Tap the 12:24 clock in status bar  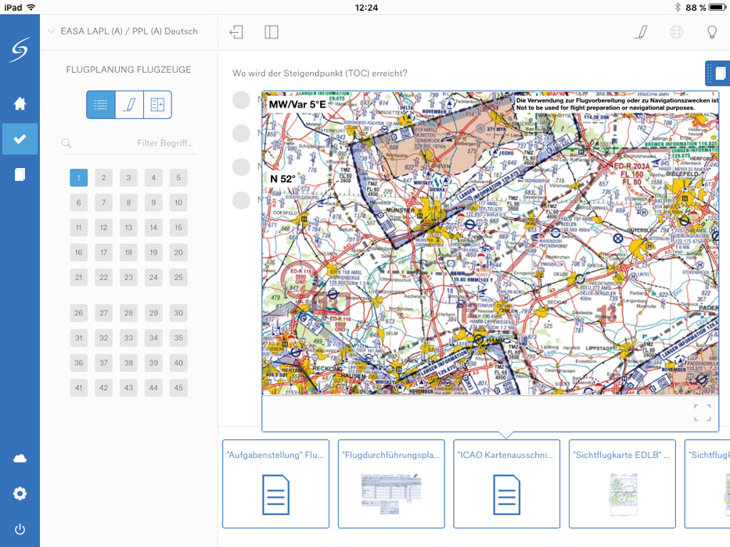point(366,8)
